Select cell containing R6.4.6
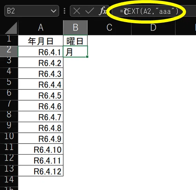 tap(41, 106)
